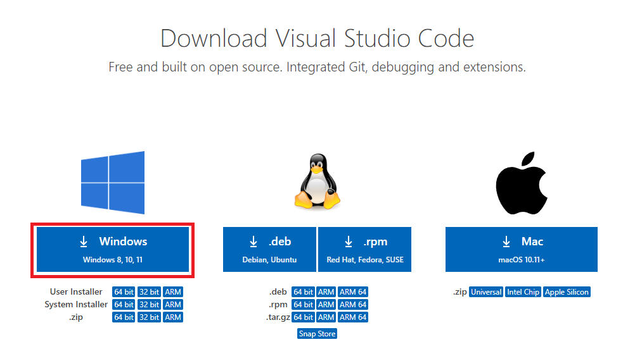Choose Apple Silicon Mac .zip
This screenshot has width=642, height=349.
pos(567,292)
